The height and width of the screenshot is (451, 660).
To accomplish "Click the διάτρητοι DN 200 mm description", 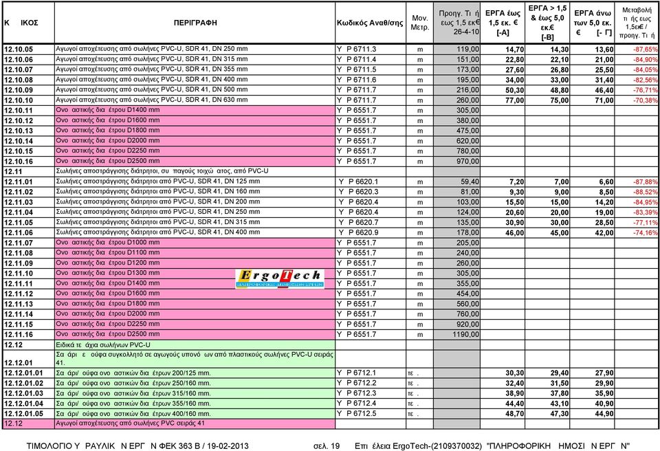I will 158,201.
